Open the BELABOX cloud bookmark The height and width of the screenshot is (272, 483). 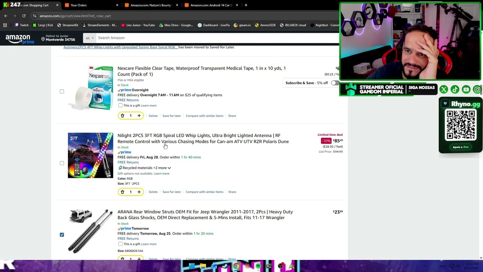pyautogui.click(x=292, y=25)
